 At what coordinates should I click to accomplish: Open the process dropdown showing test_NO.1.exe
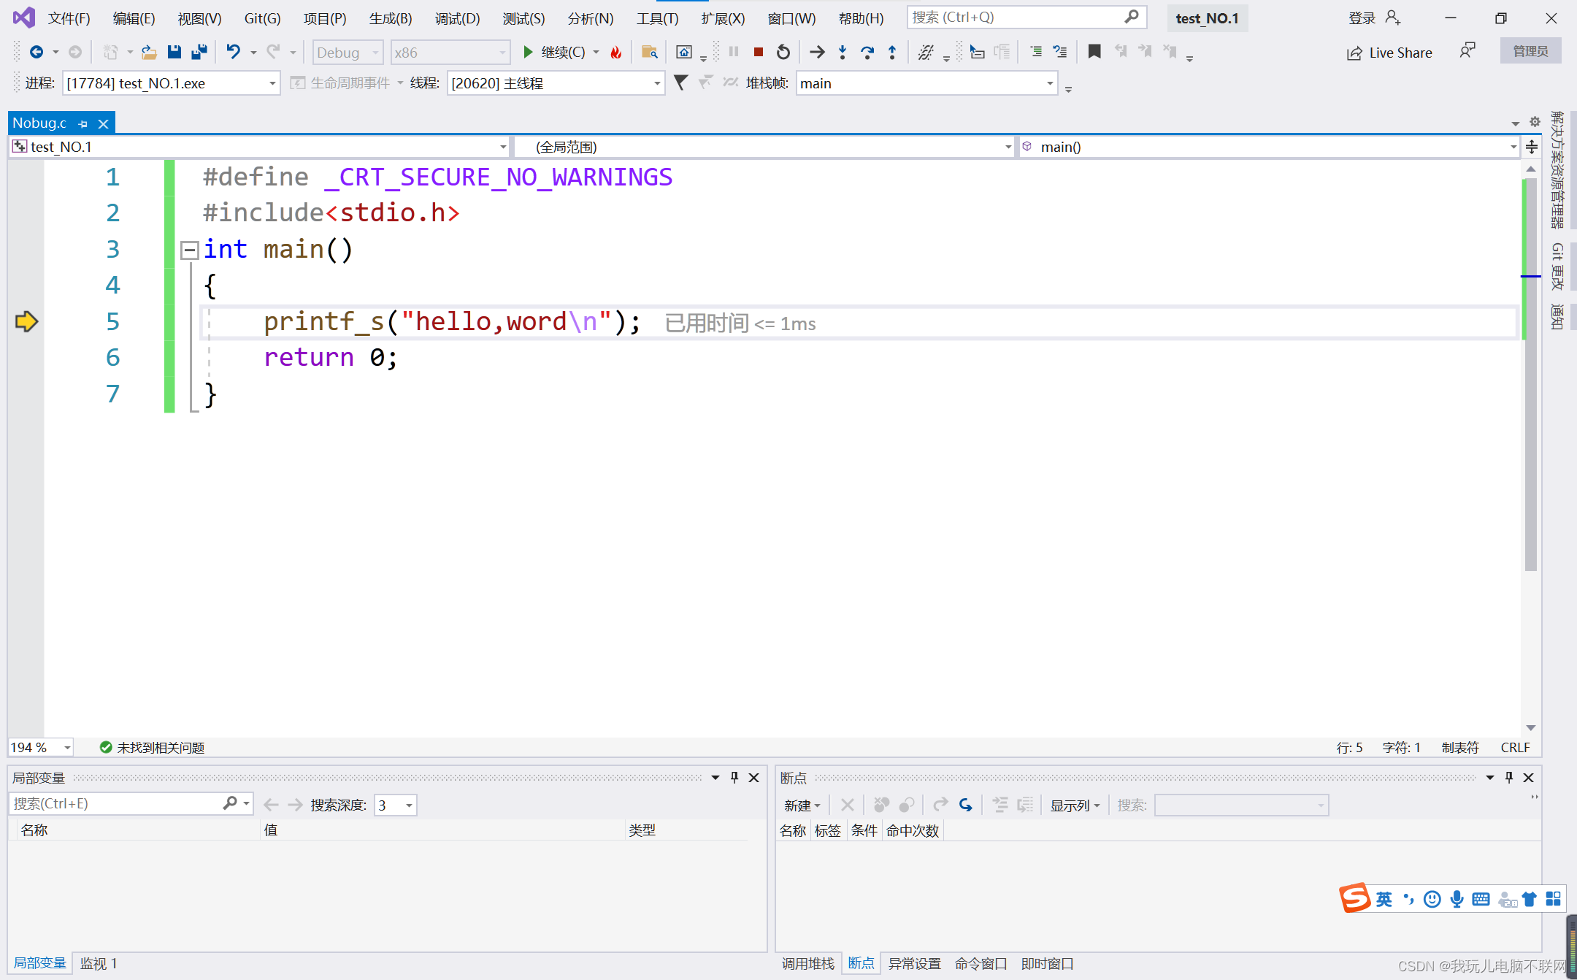coord(272,83)
